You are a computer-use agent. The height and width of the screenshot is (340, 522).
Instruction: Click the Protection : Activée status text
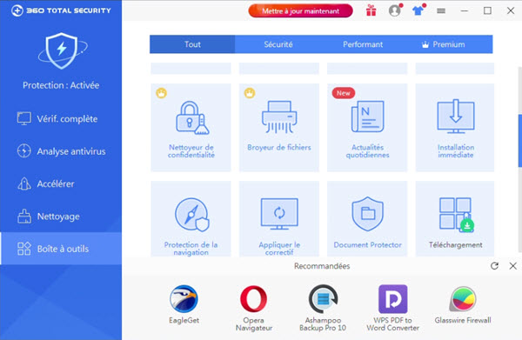tap(61, 85)
